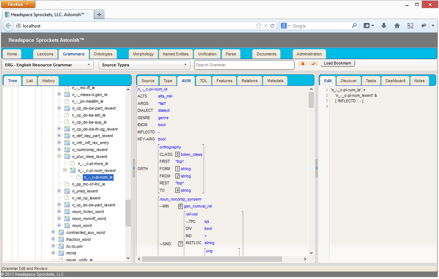Image resolution: width=439 pixels, height=279 pixels.
Task: Switch to the TDL tab
Action: pos(203,81)
